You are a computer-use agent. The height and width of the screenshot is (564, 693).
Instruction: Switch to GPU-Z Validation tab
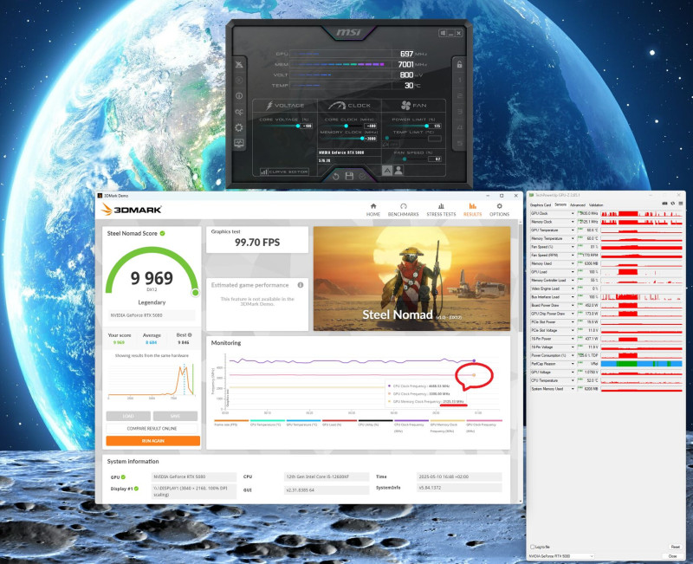click(596, 205)
